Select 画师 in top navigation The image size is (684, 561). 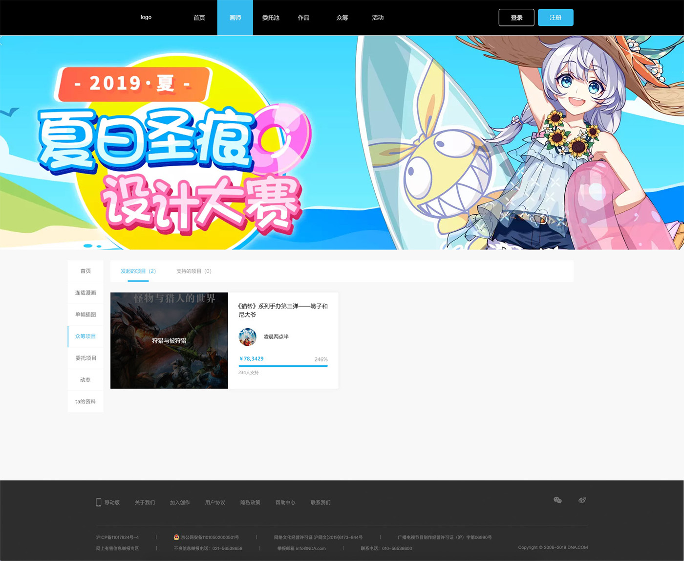coord(235,18)
